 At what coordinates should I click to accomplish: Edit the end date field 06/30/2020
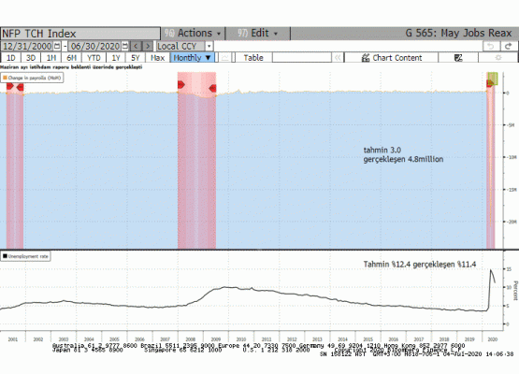point(95,46)
